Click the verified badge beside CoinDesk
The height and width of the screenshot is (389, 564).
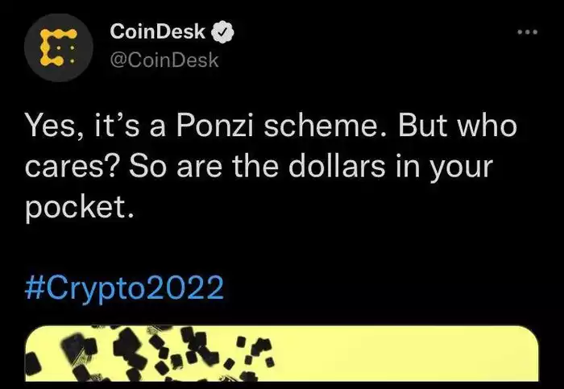pos(223,32)
